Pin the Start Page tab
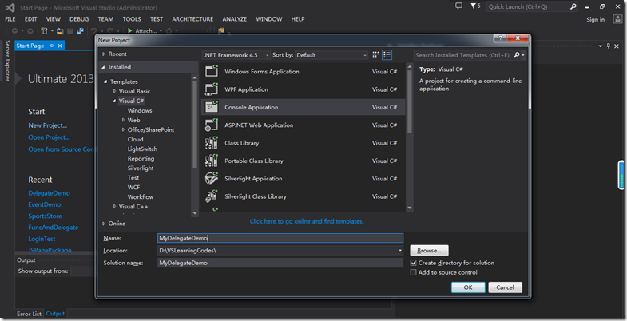The height and width of the screenshot is (321, 627). point(52,46)
